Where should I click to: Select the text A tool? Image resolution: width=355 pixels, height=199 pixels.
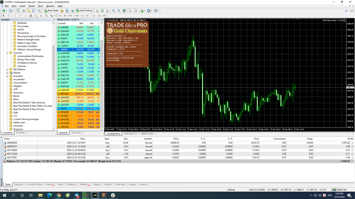pyautogui.click(x=41, y=16)
